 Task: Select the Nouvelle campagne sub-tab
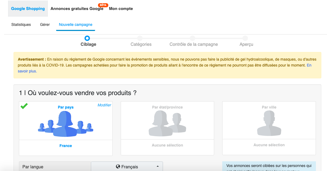pyautogui.click(x=76, y=25)
